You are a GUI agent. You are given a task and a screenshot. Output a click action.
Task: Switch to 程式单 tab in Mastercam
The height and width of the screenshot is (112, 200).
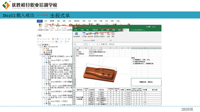(x=52, y=21)
